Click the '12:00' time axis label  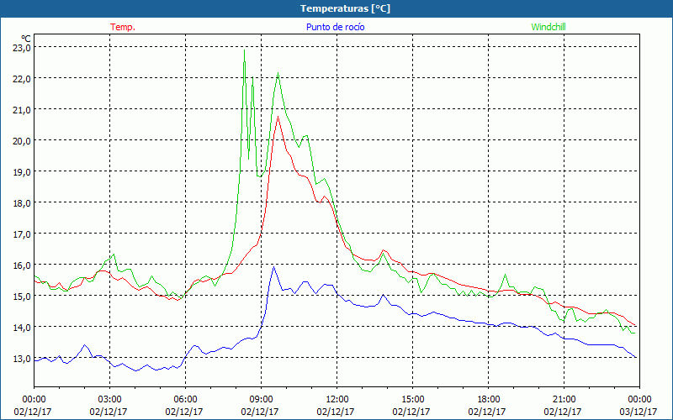click(337, 400)
